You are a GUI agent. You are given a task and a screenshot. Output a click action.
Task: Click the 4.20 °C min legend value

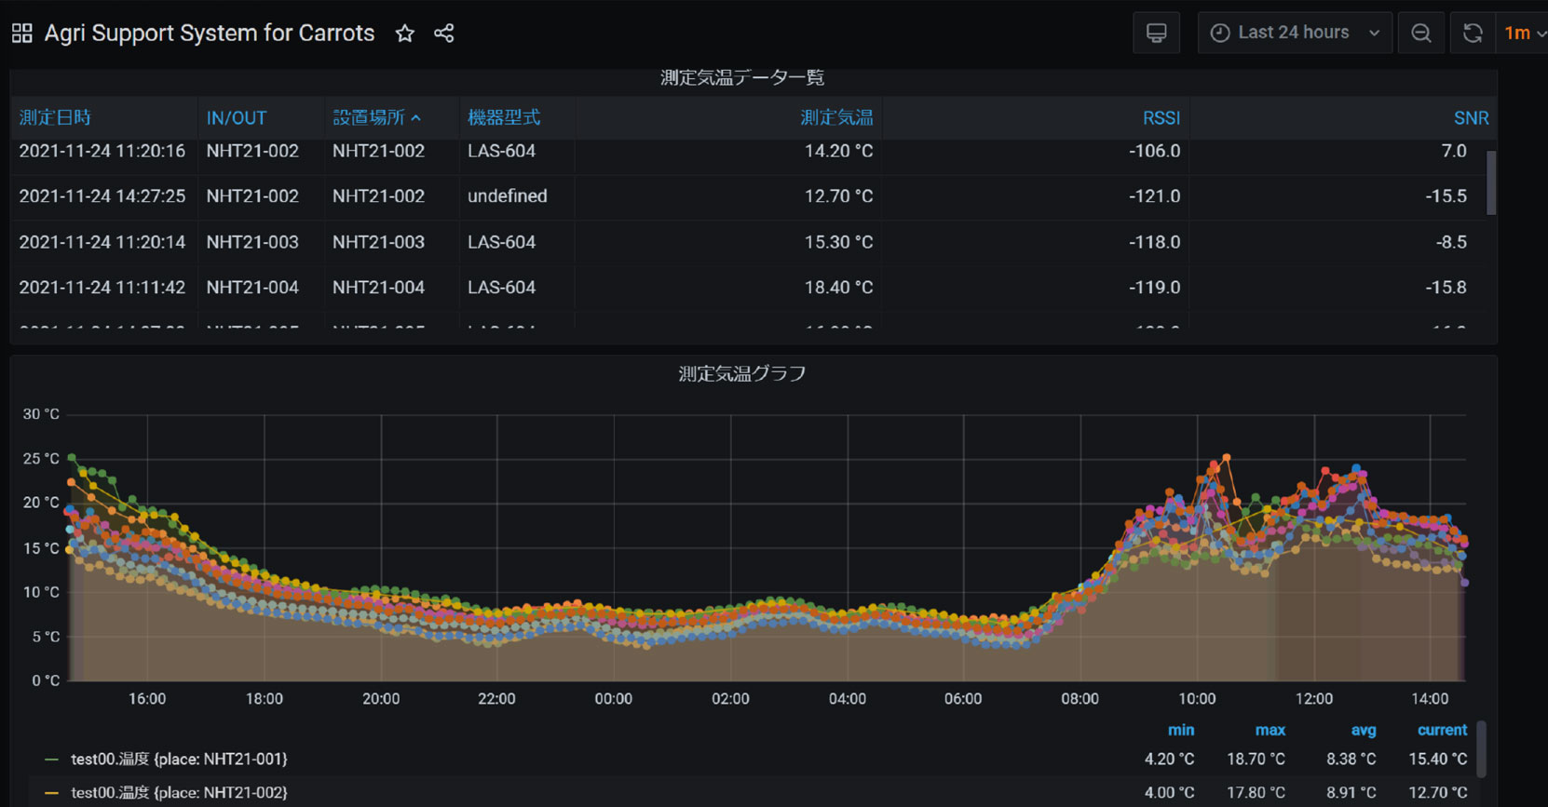tap(1169, 760)
